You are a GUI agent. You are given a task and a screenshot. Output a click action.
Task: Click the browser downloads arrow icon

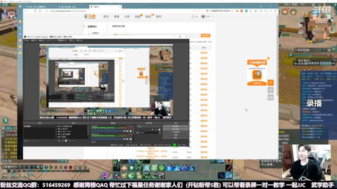pos(261,11)
